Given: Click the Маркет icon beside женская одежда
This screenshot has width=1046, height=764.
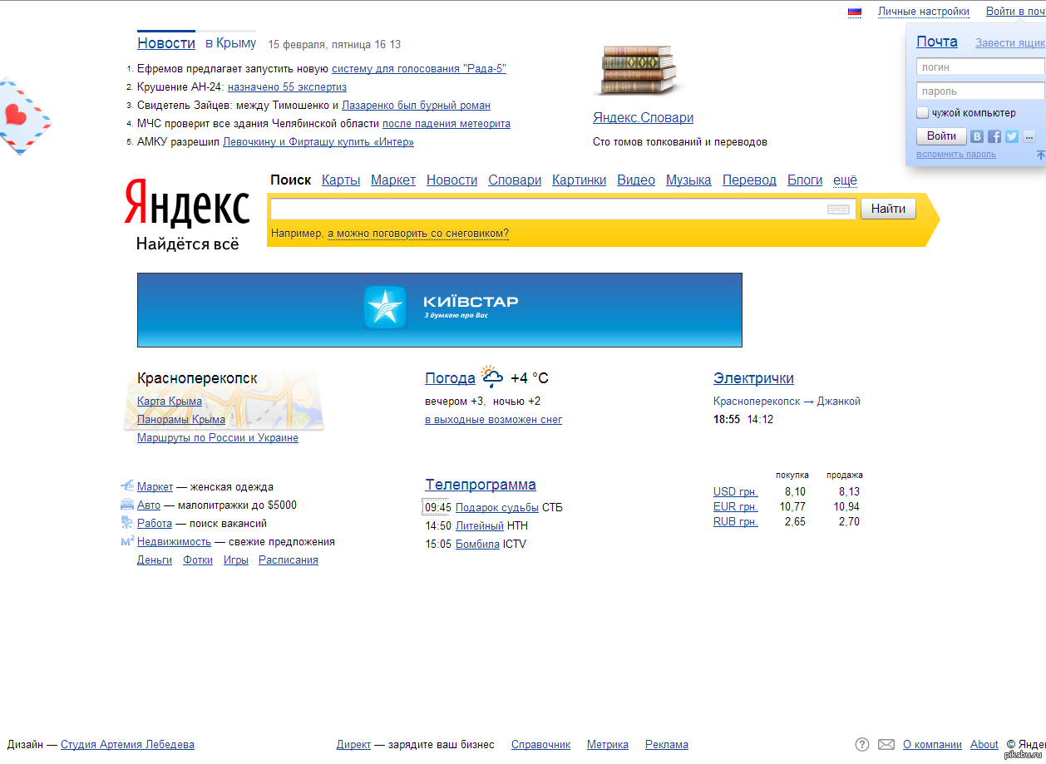Looking at the screenshot, I should pos(127,486).
